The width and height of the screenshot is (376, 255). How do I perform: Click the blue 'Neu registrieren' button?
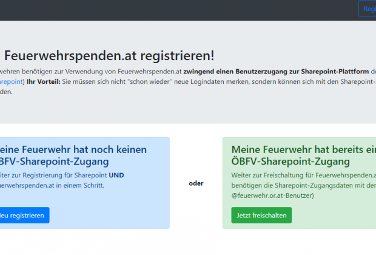(x=24, y=215)
